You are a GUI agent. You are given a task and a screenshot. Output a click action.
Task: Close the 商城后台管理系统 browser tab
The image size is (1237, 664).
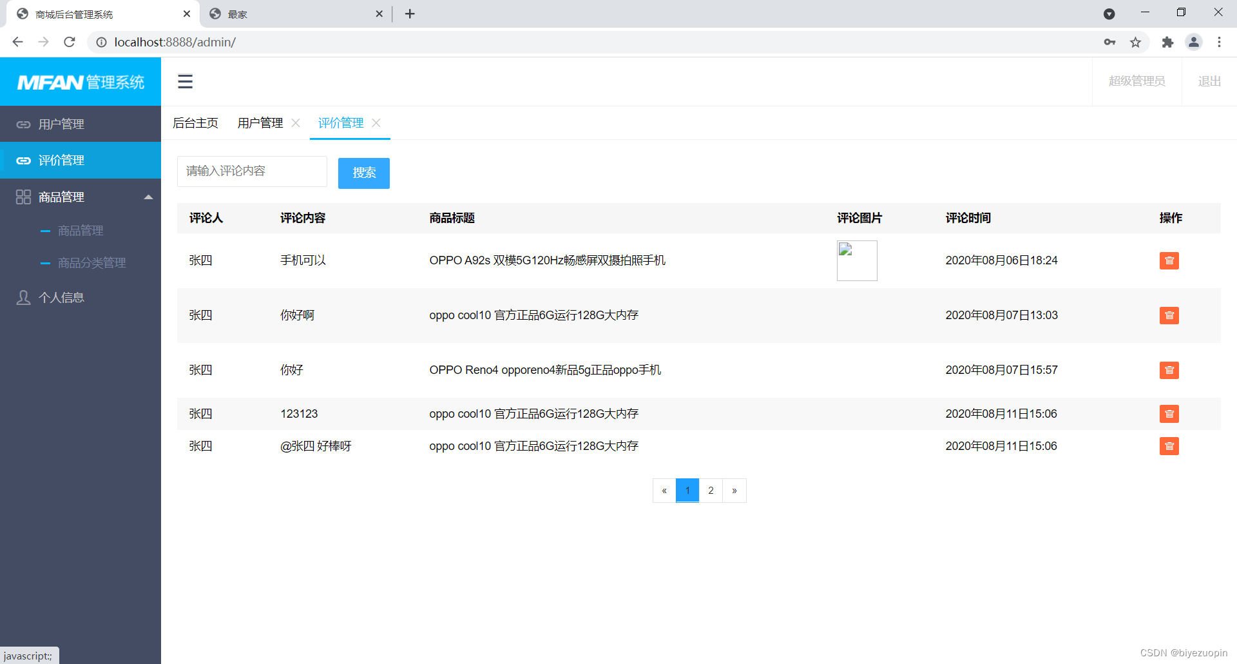click(187, 14)
